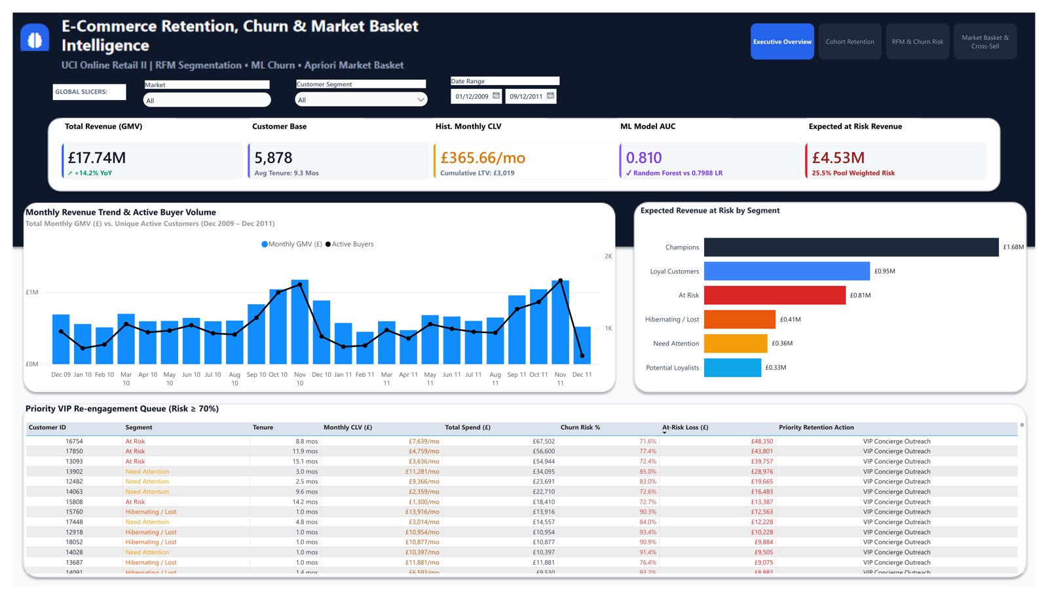Click Need Attention segment for customer 12482

pos(147,482)
